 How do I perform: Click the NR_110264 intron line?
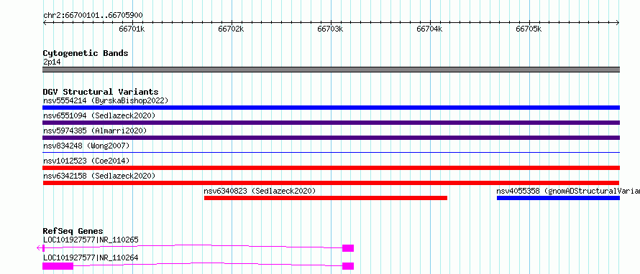(208, 264)
